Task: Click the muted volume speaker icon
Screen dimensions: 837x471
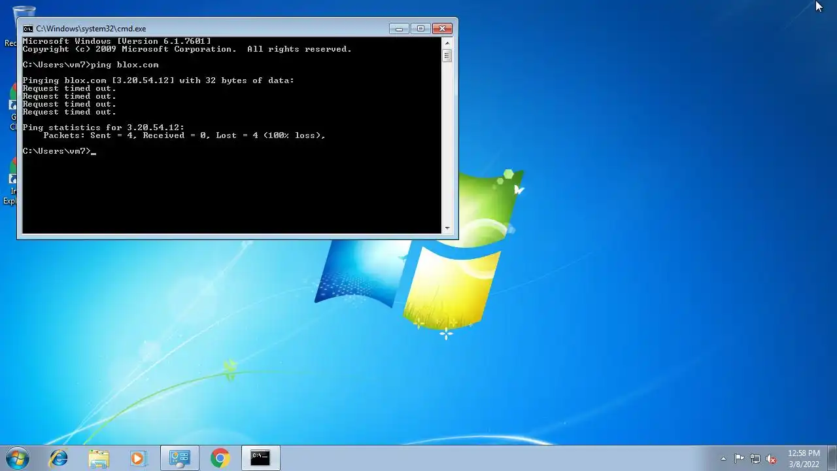Action: 772,459
